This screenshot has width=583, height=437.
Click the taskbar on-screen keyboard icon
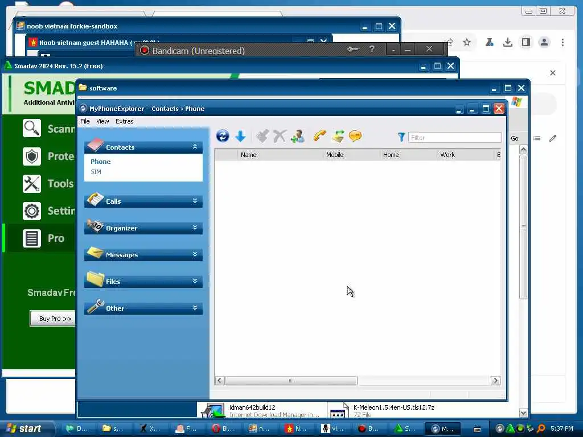click(477, 429)
